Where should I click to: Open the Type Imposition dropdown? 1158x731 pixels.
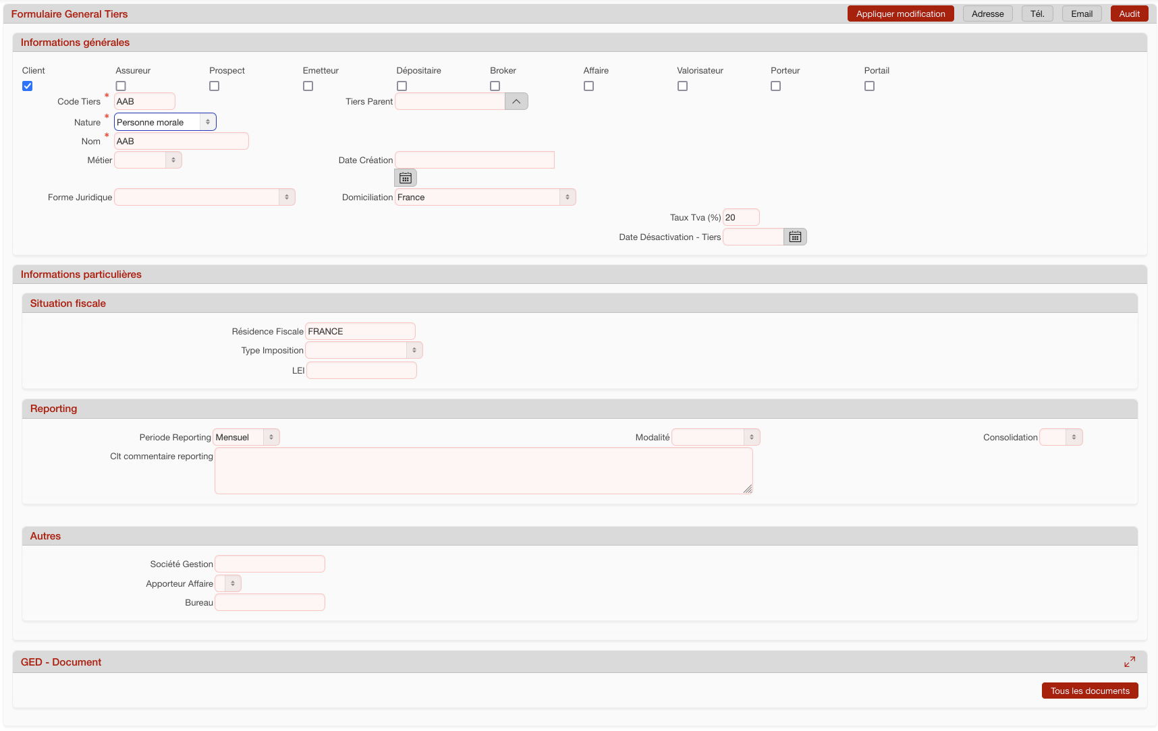(x=364, y=351)
